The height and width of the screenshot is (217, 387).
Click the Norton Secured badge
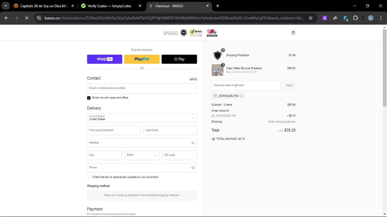tap(196, 32)
